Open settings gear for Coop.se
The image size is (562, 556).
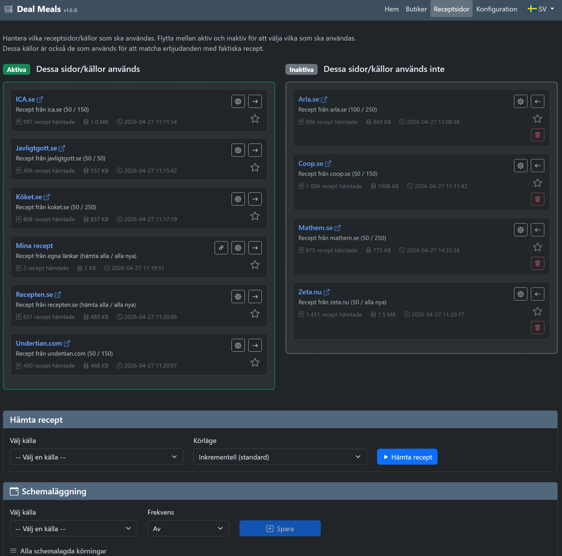[x=520, y=166]
